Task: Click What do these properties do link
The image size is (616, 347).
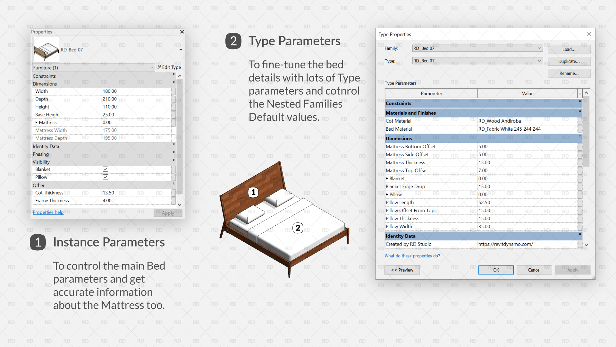Action: point(412,256)
